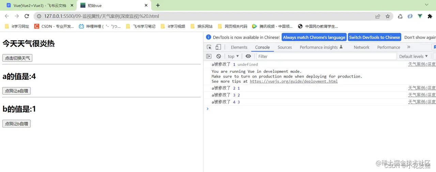Open the recycle-style extension icon
The height and width of the screenshot is (172, 436).
pos(400,16)
